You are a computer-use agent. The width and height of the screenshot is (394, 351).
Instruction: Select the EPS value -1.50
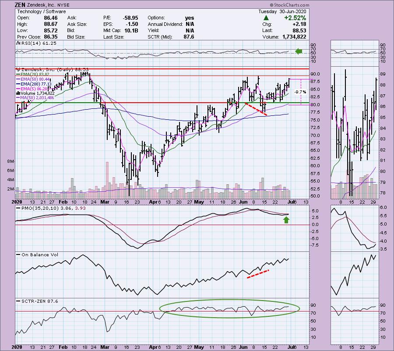tap(132, 24)
